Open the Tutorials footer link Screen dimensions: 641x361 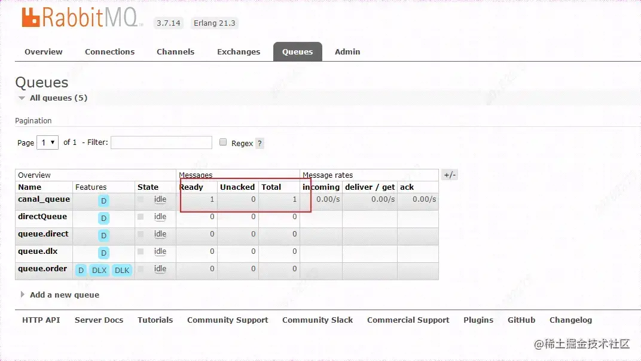(155, 320)
